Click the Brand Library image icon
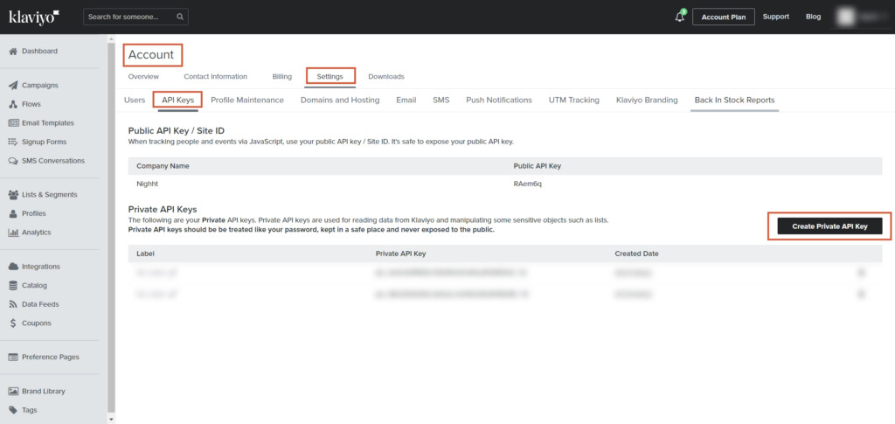The image size is (895, 424). point(13,392)
